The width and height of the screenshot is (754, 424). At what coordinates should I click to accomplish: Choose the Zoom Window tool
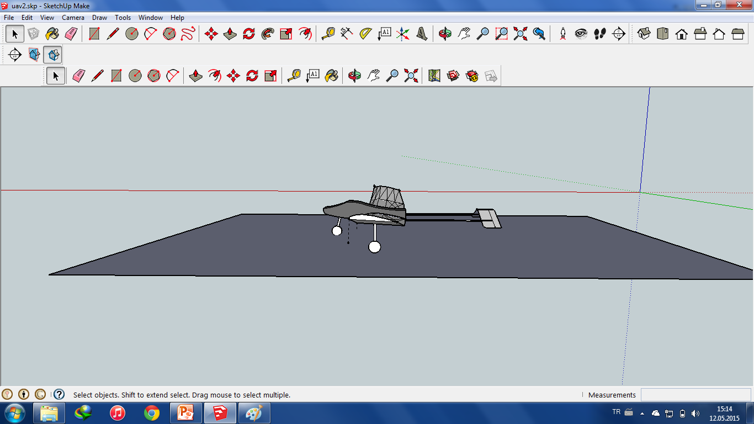[502, 34]
